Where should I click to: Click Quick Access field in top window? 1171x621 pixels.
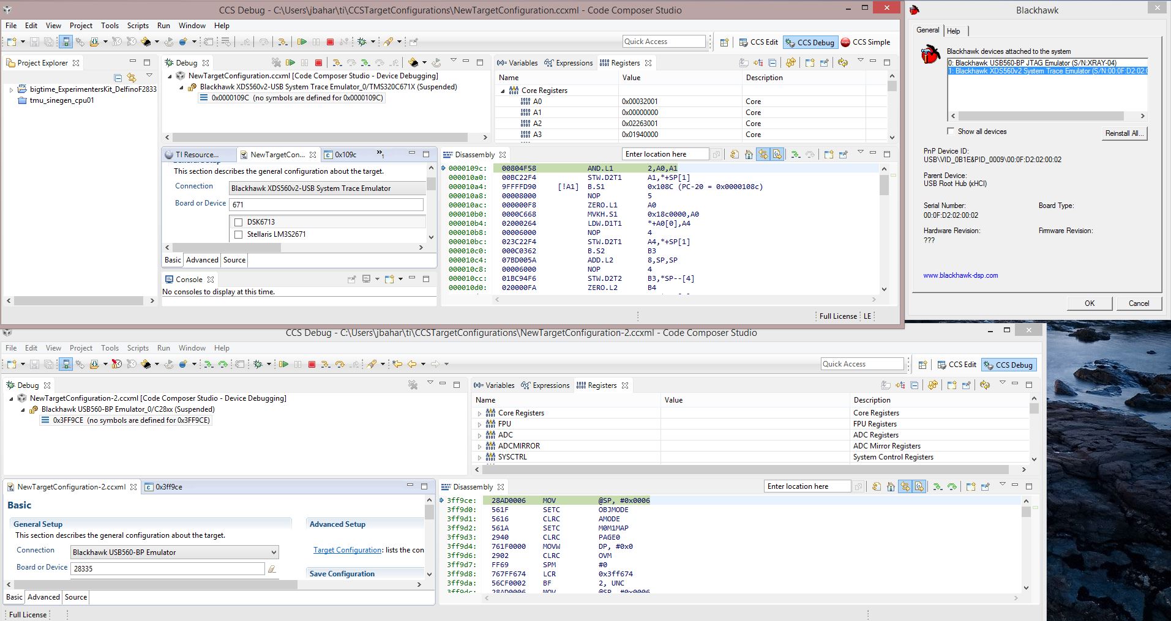point(664,42)
